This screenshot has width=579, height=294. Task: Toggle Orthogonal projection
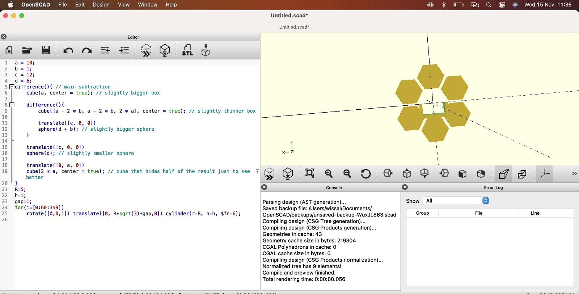(522, 174)
